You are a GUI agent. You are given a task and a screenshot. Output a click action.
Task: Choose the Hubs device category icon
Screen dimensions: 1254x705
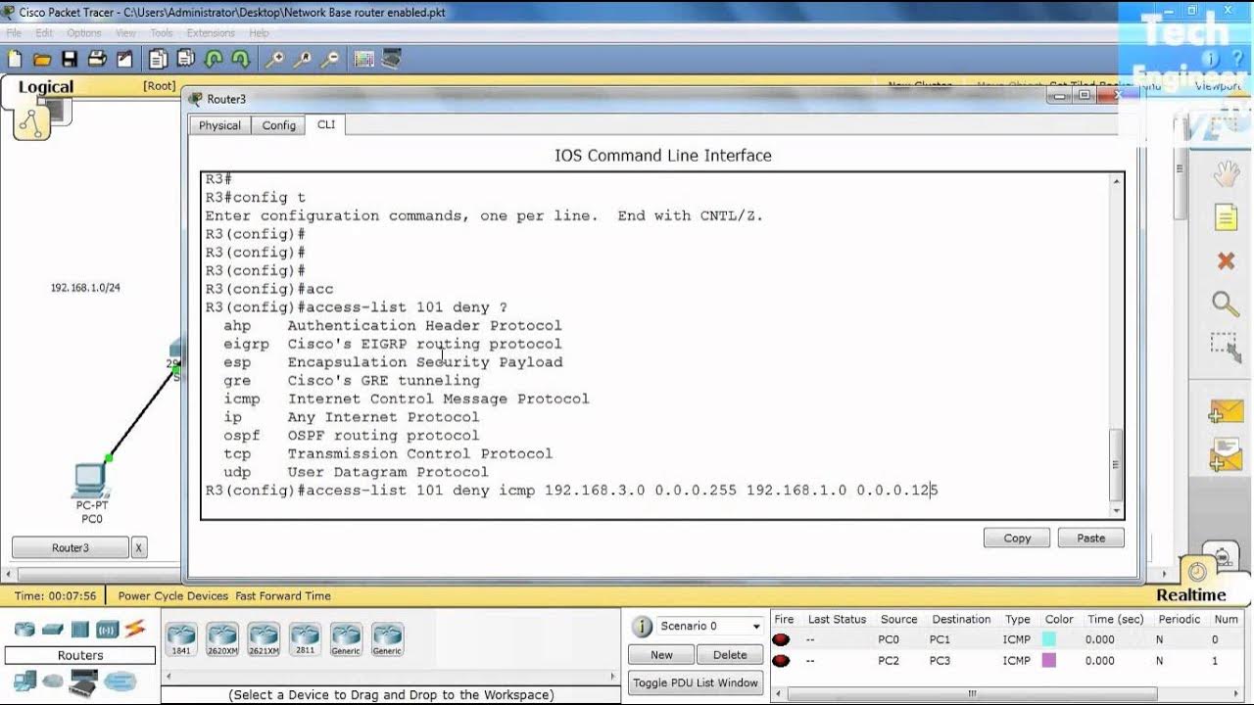(80, 629)
